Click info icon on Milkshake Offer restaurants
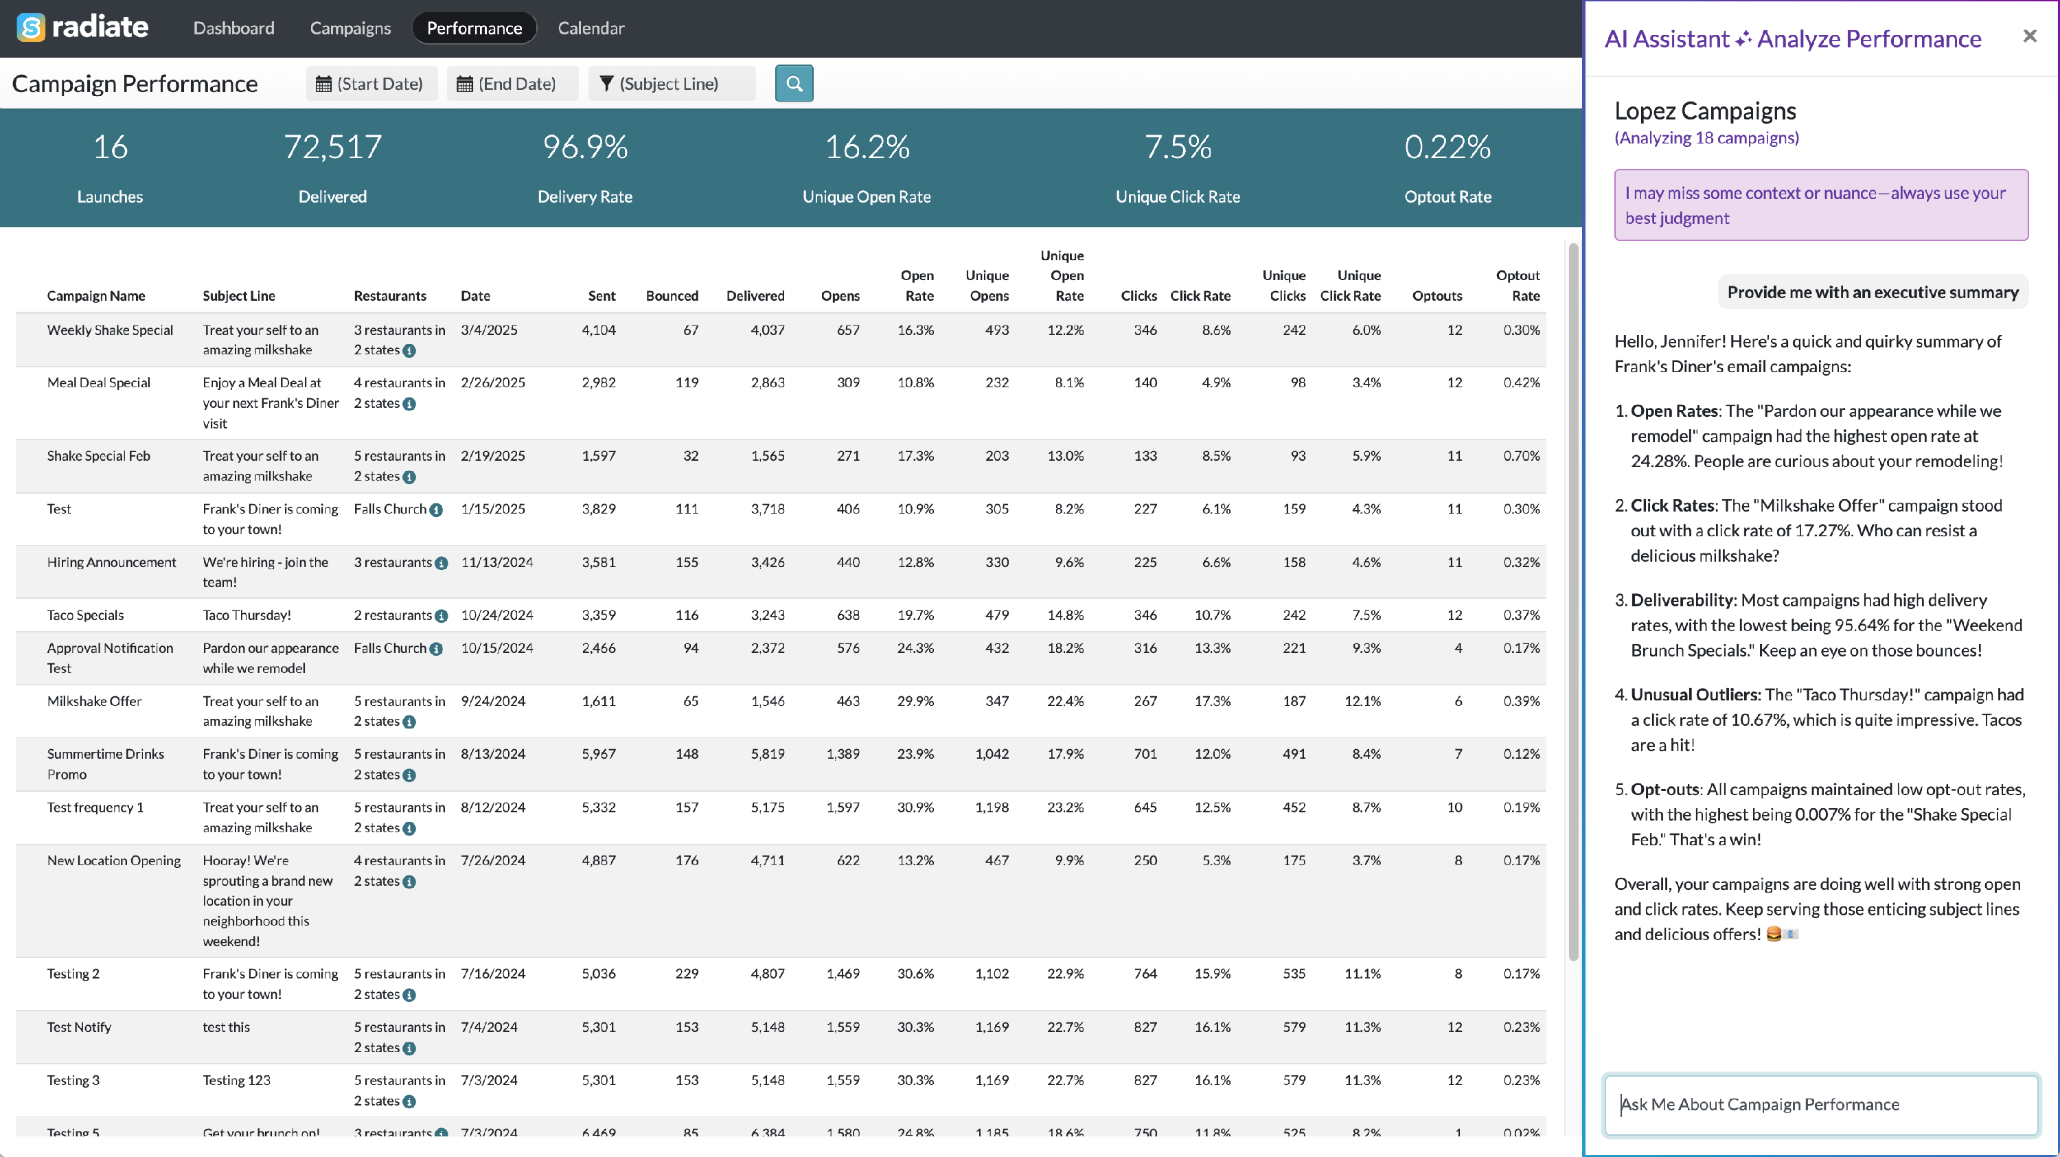This screenshot has height=1157, width=2060. tap(409, 722)
